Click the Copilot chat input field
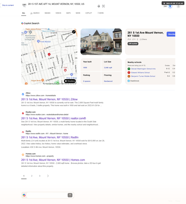Viewport: 186px width, 204px height. [47, 195]
